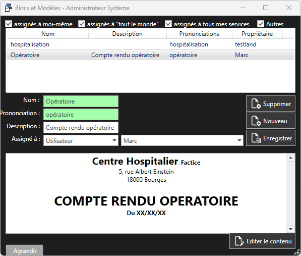Viewport: 301px width, 256px height.
Task: Click the Enregistrer save-document icon
Action: [256, 138]
